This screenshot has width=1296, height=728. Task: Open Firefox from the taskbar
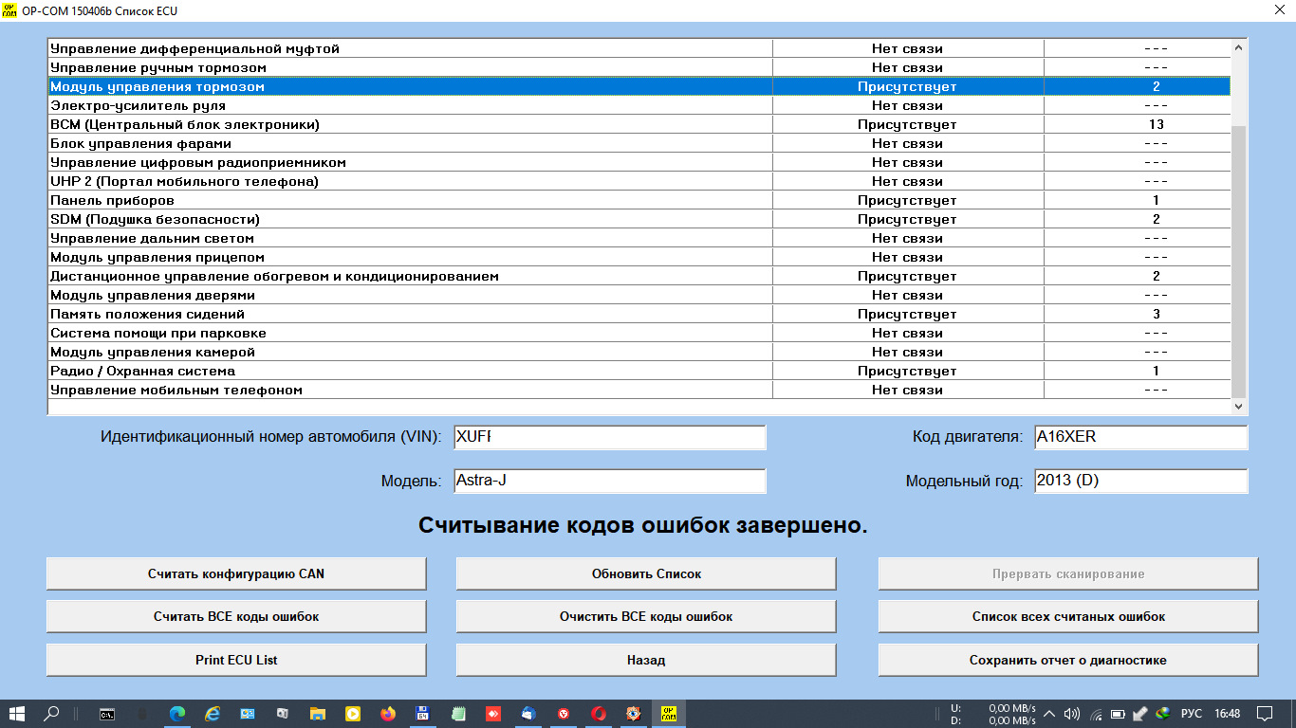click(388, 714)
